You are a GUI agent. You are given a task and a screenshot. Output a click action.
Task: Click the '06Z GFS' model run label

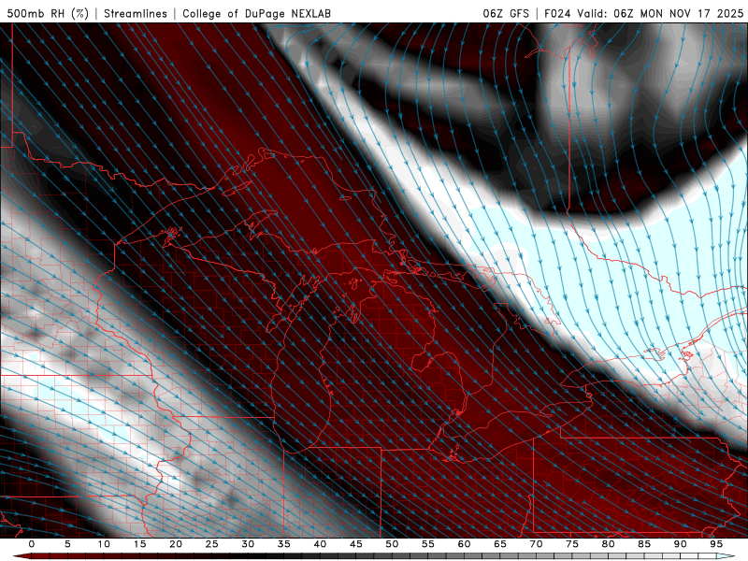(x=506, y=13)
